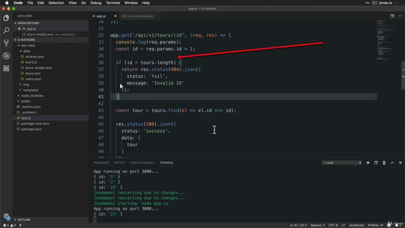This screenshot has height=228, width=405.
Task: Kill the terminal using the trash icon
Action: [x=384, y=162]
